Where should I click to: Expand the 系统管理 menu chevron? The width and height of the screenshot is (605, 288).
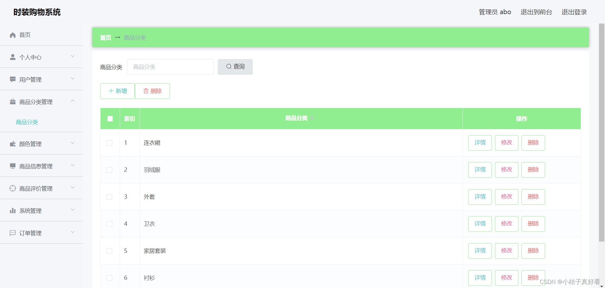[x=72, y=210]
